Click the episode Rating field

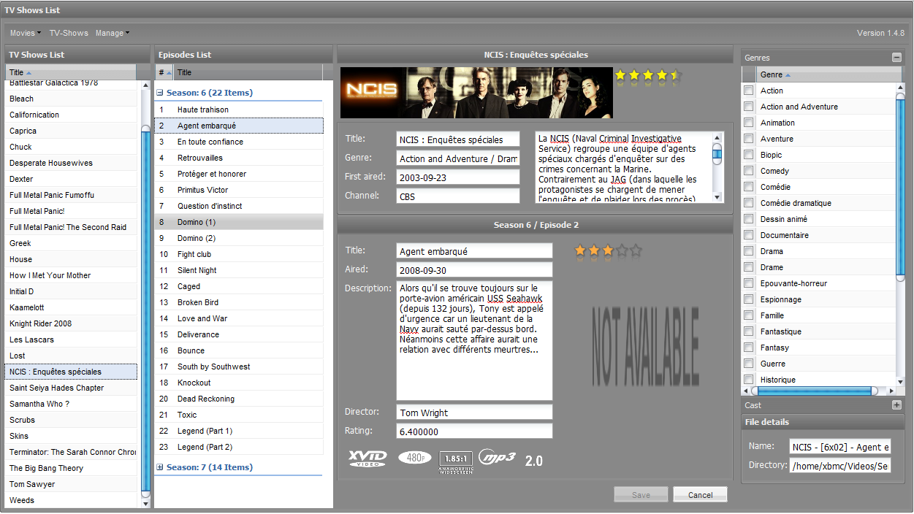474,431
